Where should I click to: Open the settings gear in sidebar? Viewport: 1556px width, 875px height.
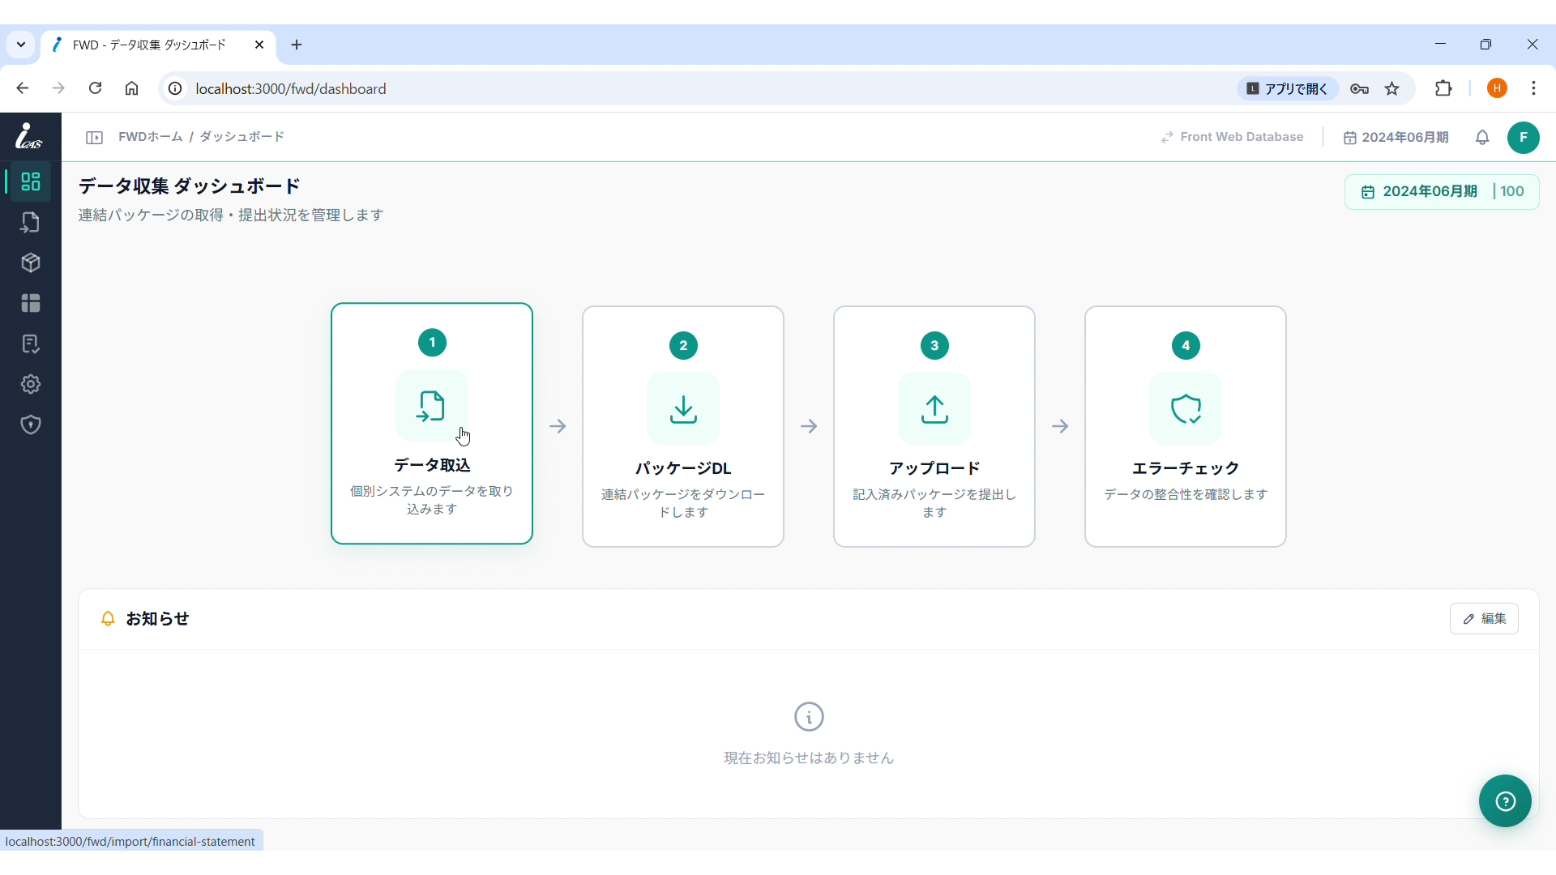tap(31, 385)
